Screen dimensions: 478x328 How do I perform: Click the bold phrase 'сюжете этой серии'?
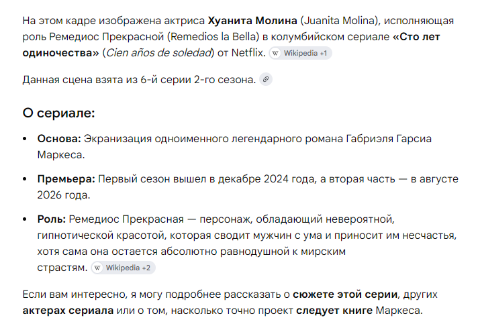[x=345, y=294]
